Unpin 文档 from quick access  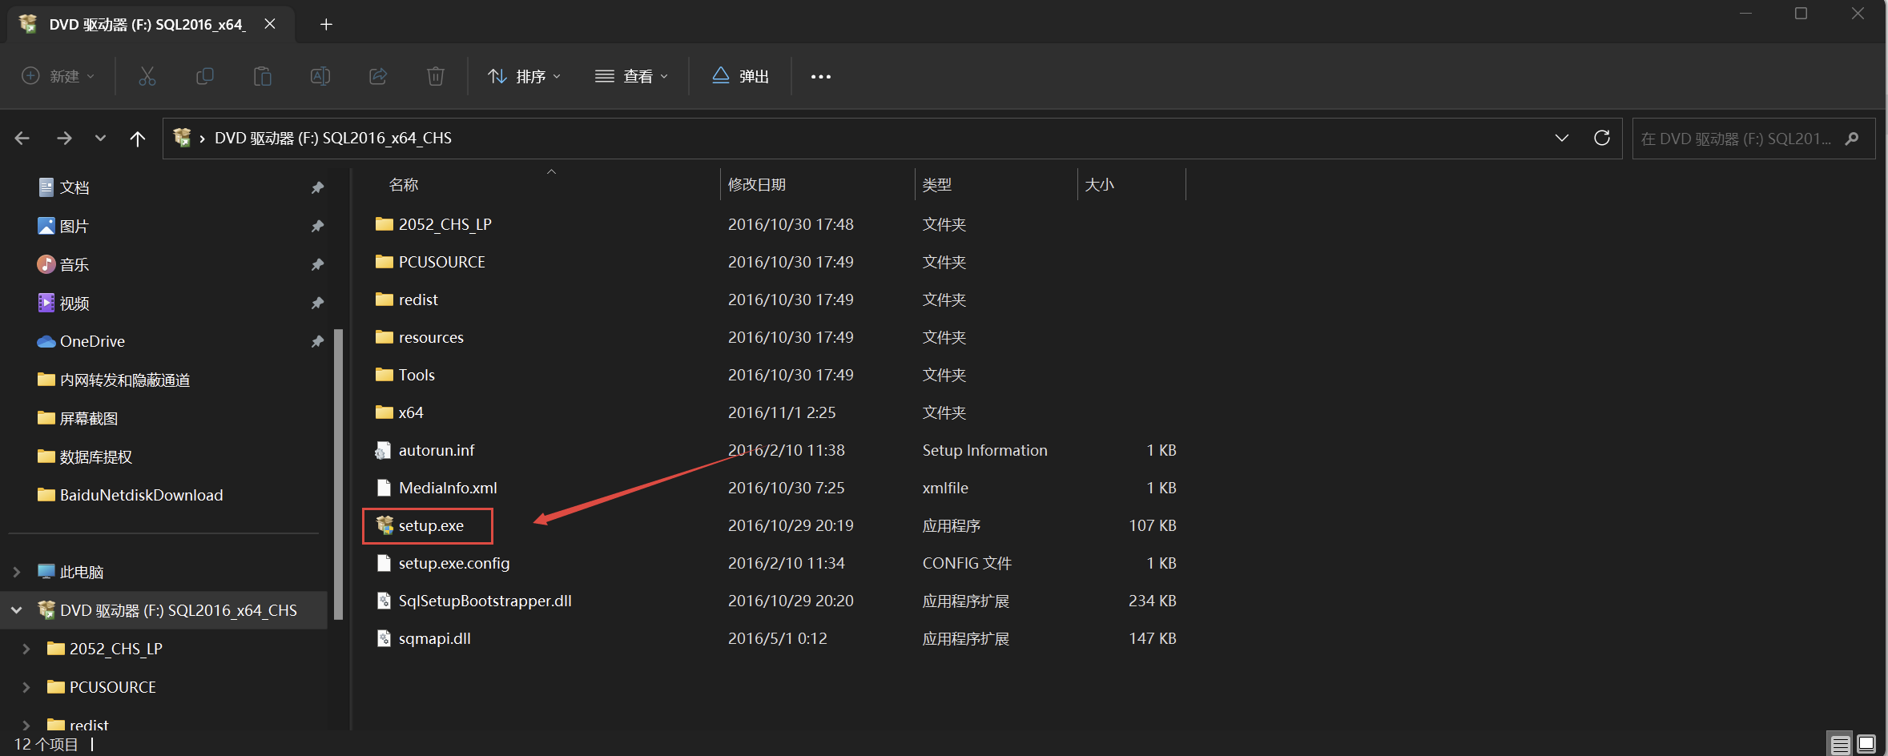pyautogui.click(x=317, y=187)
